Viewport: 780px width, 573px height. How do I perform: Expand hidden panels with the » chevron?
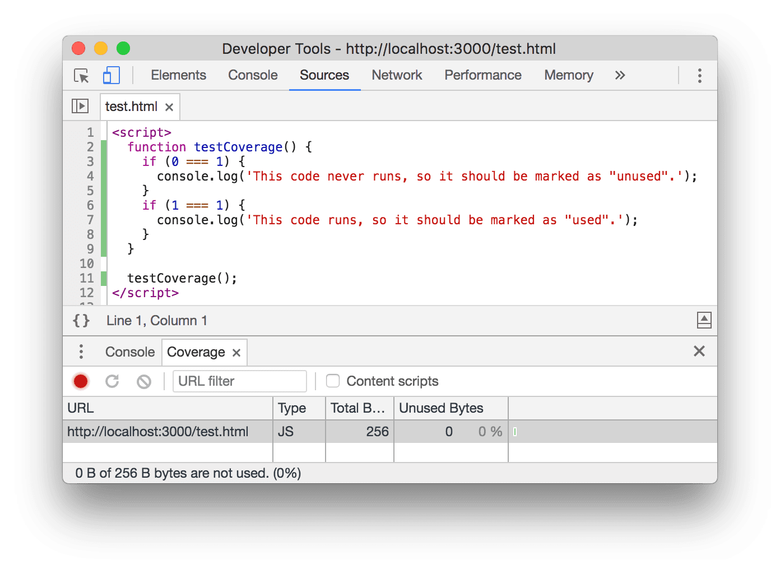620,75
